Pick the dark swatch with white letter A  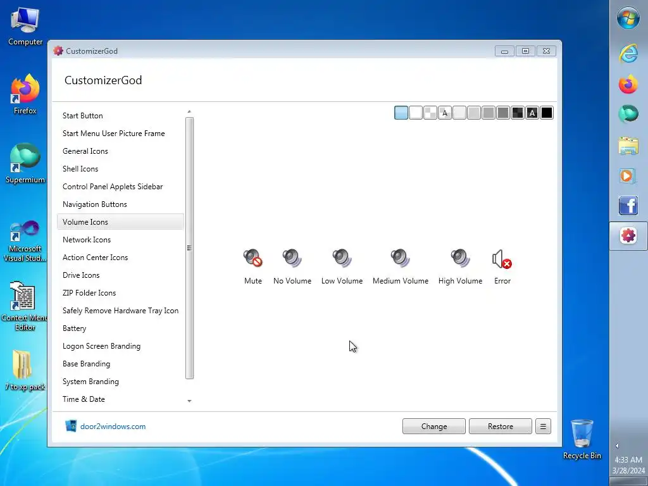coord(532,113)
